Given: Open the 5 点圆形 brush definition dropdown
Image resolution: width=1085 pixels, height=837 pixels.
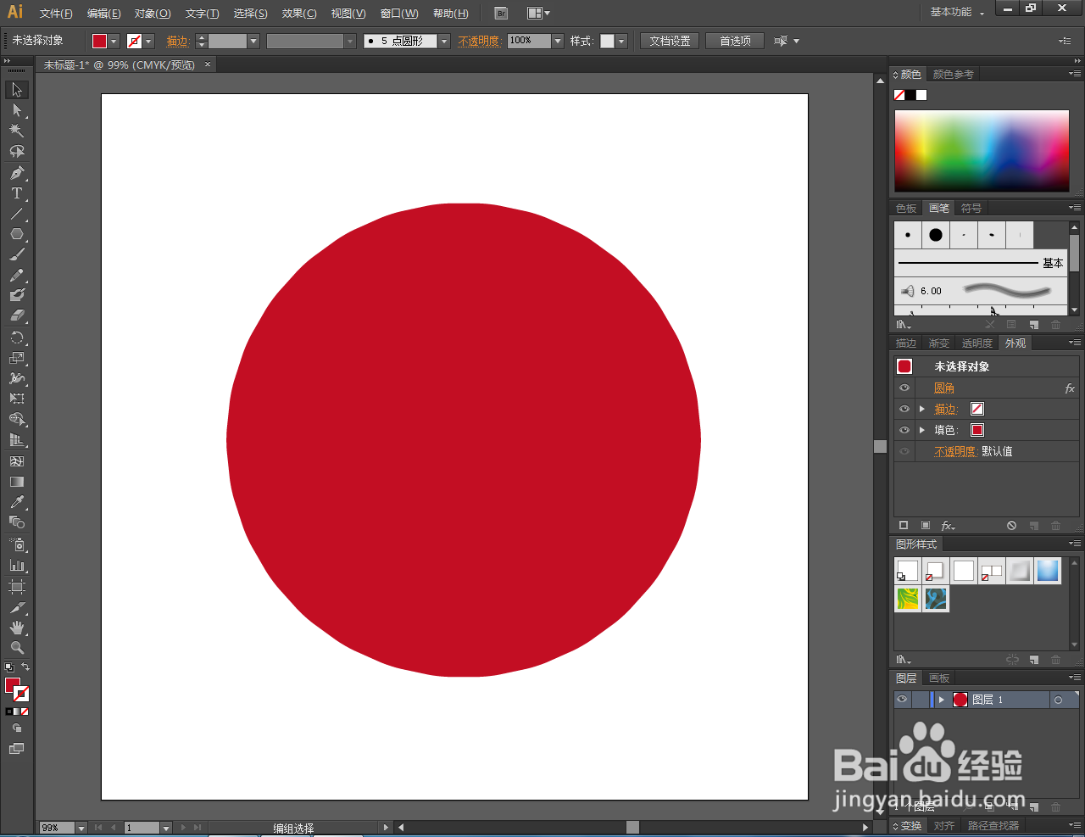Looking at the screenshot, I should click(x=444, y=41).
